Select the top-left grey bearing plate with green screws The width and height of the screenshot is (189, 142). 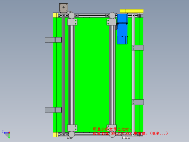72,22
